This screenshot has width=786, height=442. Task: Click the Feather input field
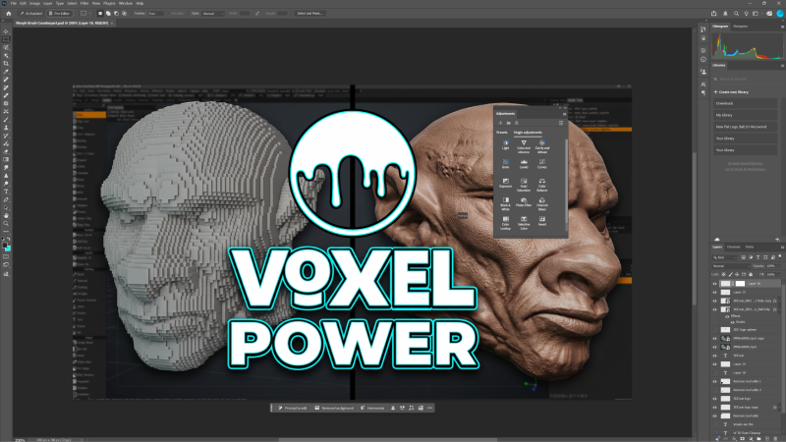pyautogui.click(x=155, y=14)
